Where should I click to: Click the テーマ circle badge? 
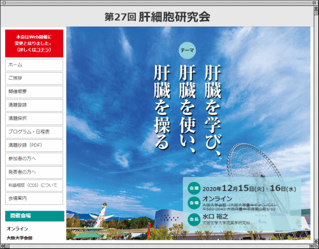[x=187, y=50]
